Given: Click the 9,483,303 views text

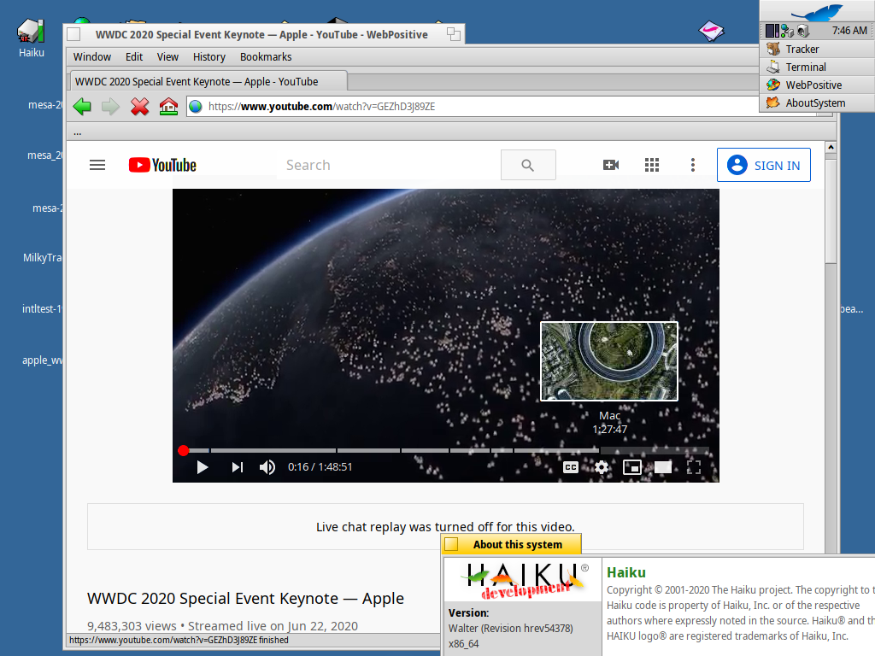Looking at the screenshot, I should pos(132,626).
